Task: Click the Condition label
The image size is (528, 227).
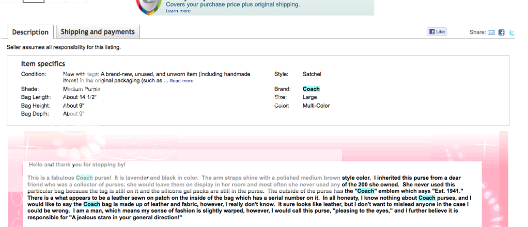Action: click(34, 74)
